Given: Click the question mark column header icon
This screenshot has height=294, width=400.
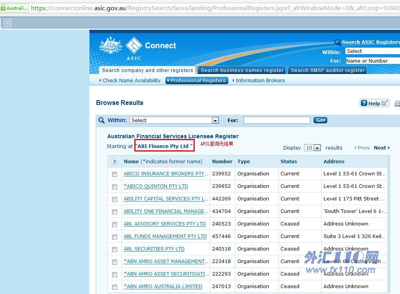Looking at the screenshot, I should coord(114,162).
